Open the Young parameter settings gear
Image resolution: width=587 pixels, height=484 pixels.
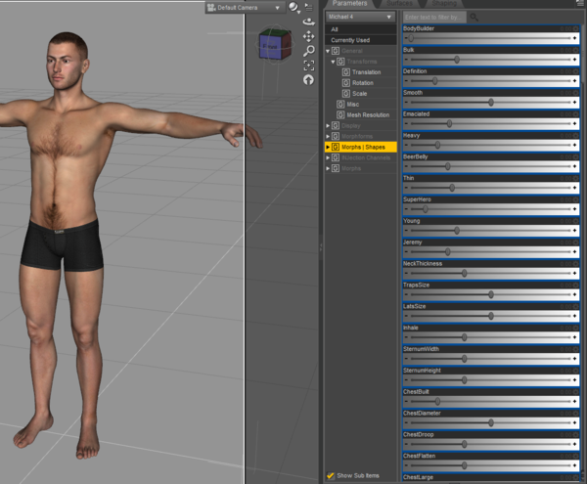(576, 221)
